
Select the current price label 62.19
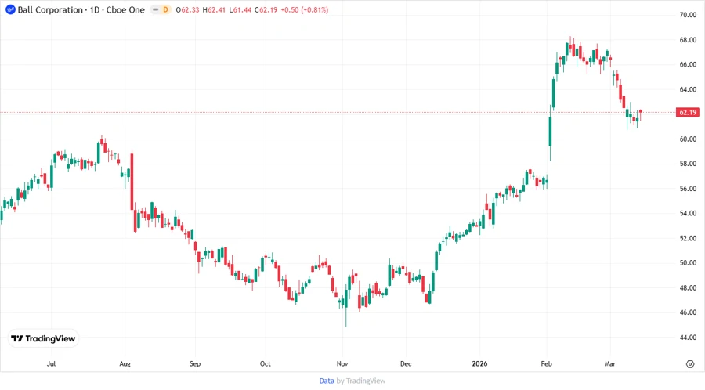point(688,112)
